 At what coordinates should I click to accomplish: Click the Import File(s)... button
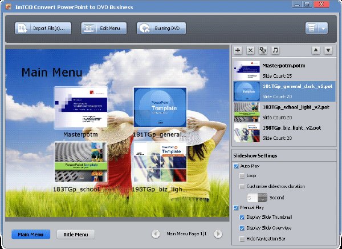(x=43, y=28)
